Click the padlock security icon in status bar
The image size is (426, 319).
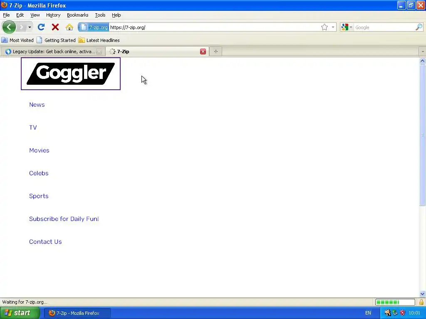click(421, 302)
